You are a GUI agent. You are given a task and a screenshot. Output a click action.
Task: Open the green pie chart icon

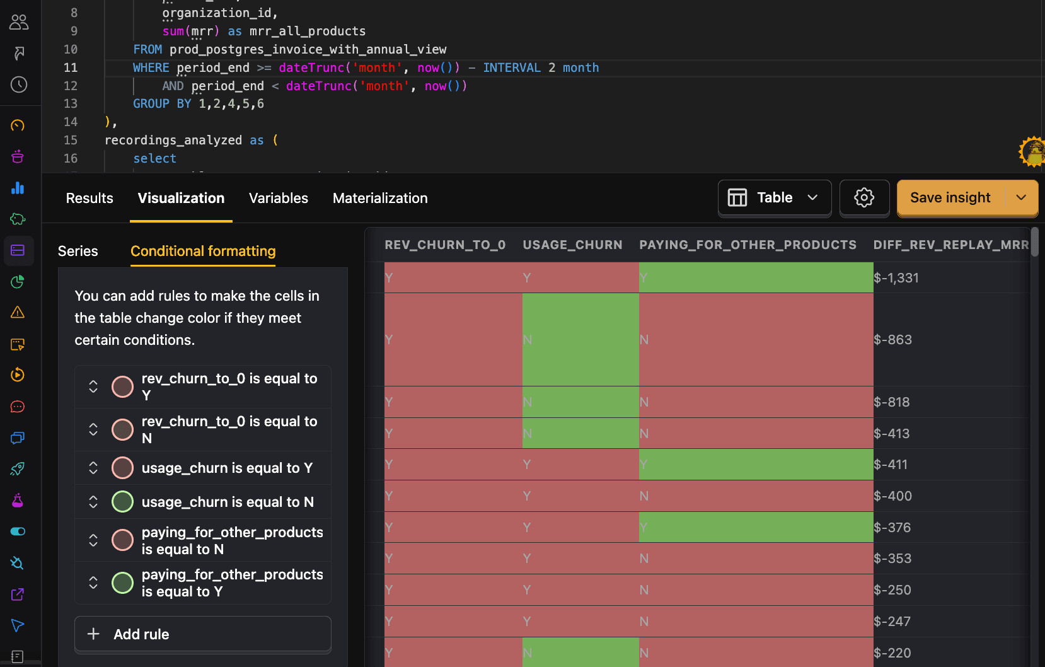click(18, 282)
